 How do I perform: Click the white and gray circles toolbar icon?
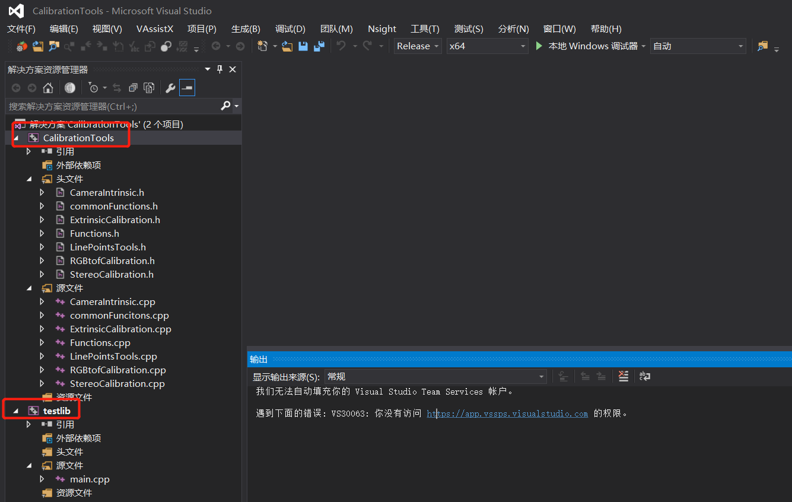point(167,46)
